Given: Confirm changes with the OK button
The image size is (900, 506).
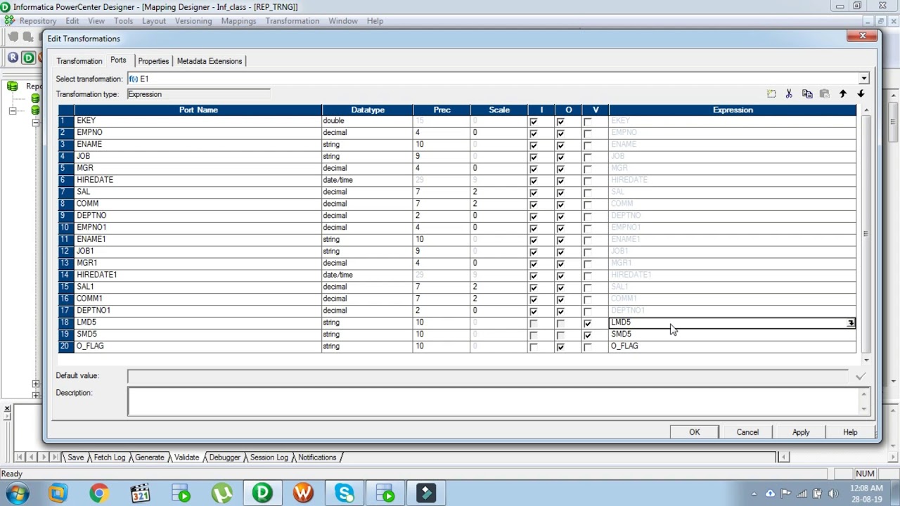Looking at the screenshot, I should click(x=695, y=432).
